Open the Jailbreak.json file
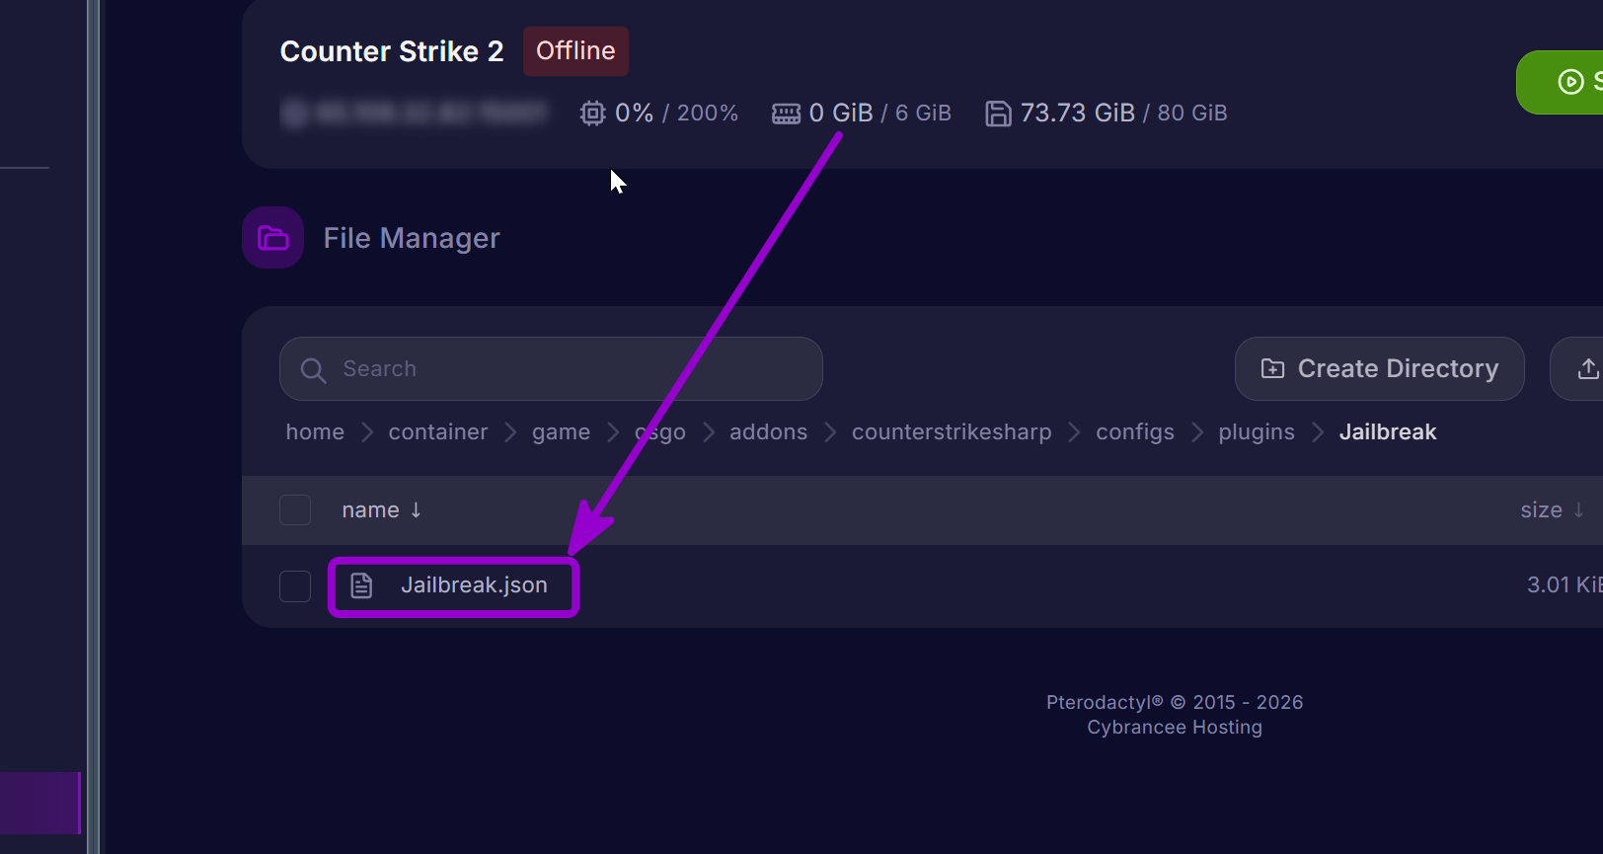This screenshot has height=854, width=1603. [474, 585]
